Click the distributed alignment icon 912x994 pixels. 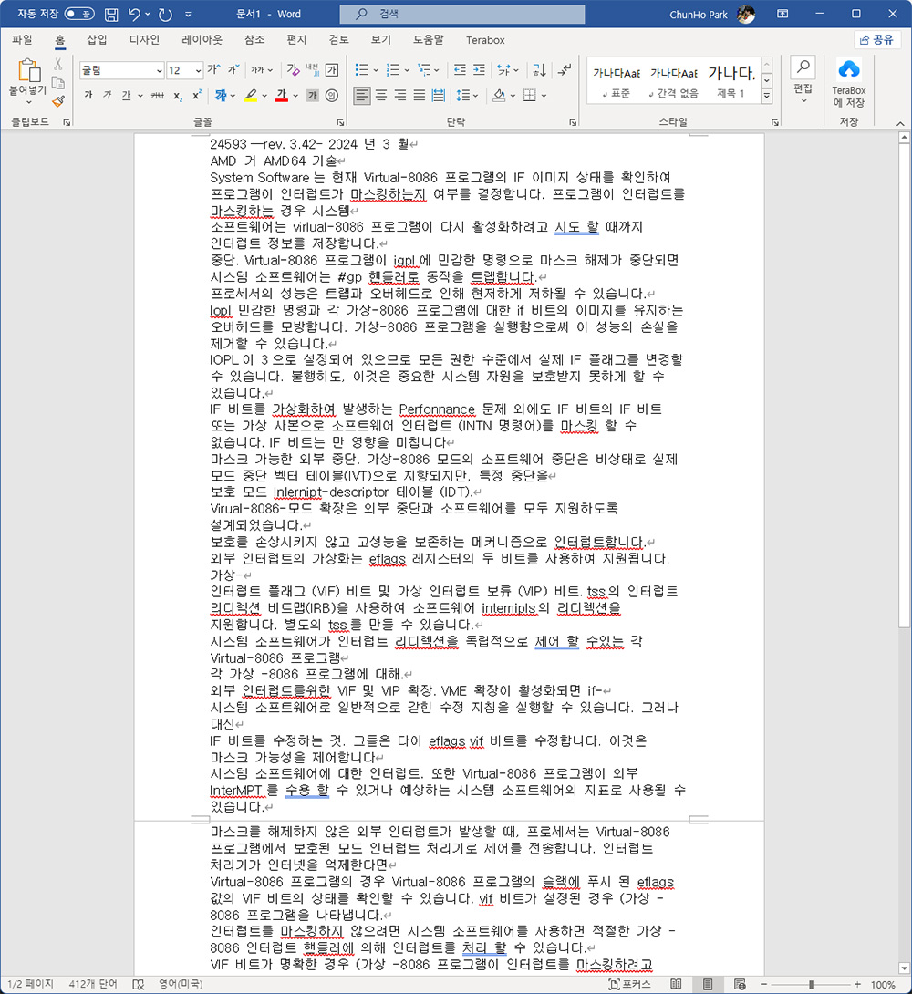[x=438, y=95]
